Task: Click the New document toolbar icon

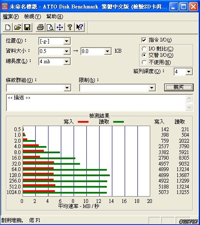Action: (8, 27)
